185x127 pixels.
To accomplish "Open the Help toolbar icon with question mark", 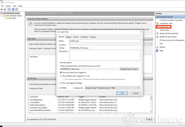I will coord(13,9).
